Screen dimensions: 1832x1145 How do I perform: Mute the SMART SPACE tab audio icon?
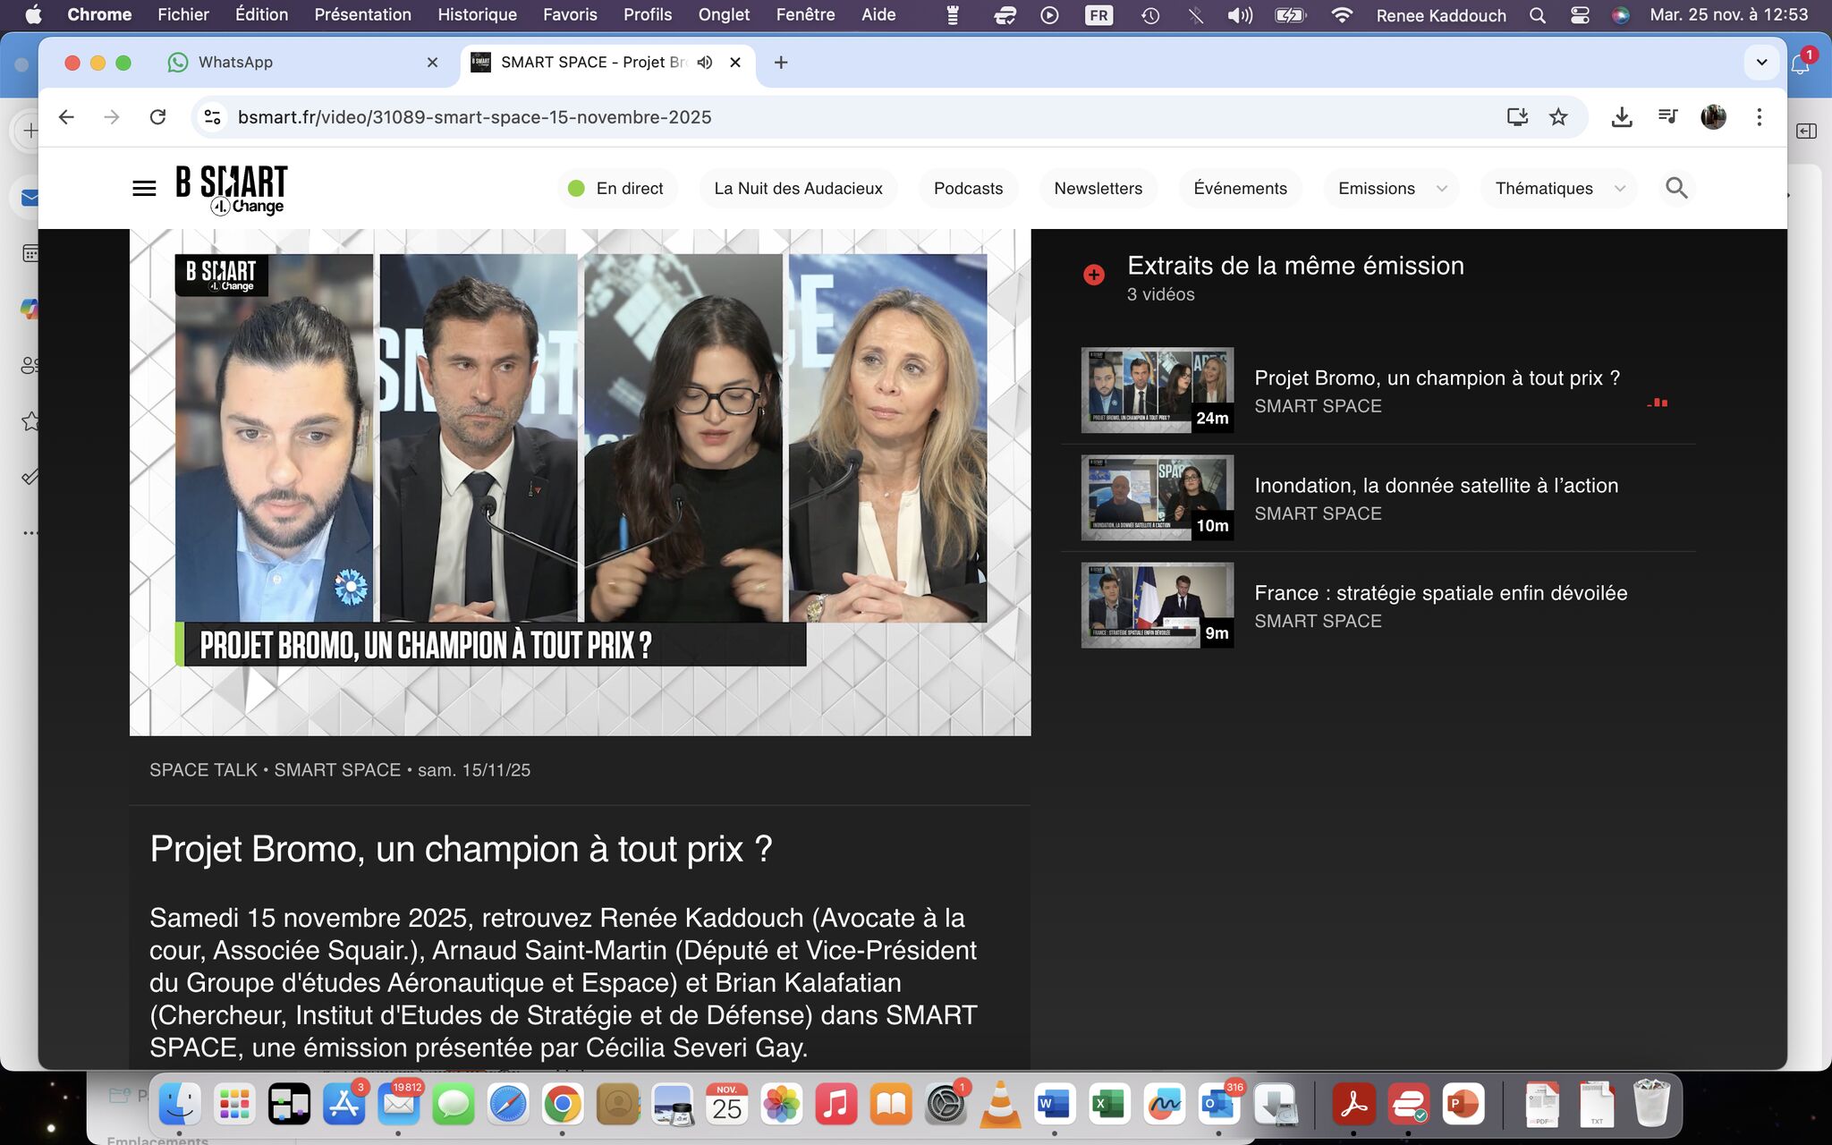[x=705, y=63]
